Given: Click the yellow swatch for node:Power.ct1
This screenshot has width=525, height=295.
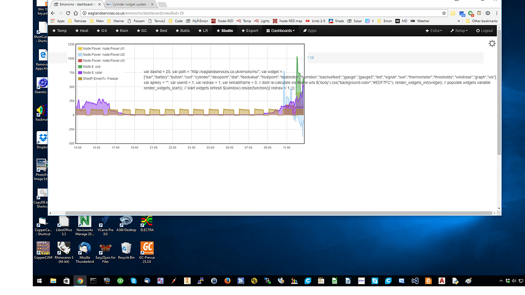Looking at the screenshot, I should pos(79,47).
